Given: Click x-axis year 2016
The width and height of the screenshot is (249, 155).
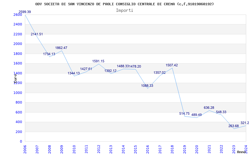Looking at the screenshot, I should tap(148, 149).
